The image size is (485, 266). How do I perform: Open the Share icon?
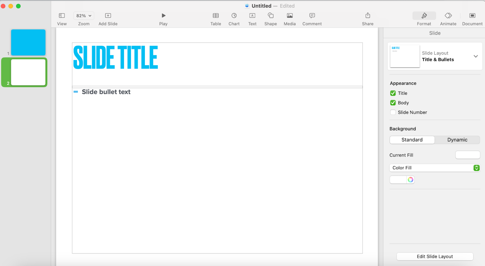tap(368, 16)
